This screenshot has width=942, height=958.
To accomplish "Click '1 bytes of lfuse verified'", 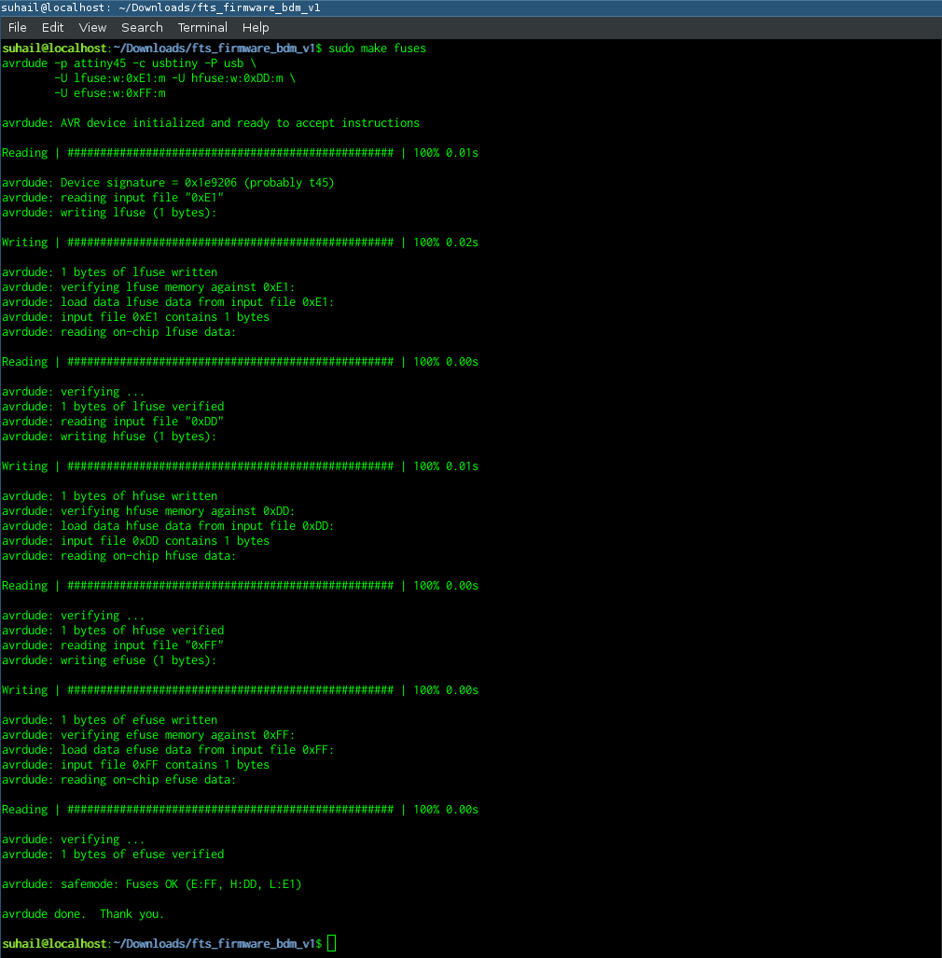I will (143, 407).
